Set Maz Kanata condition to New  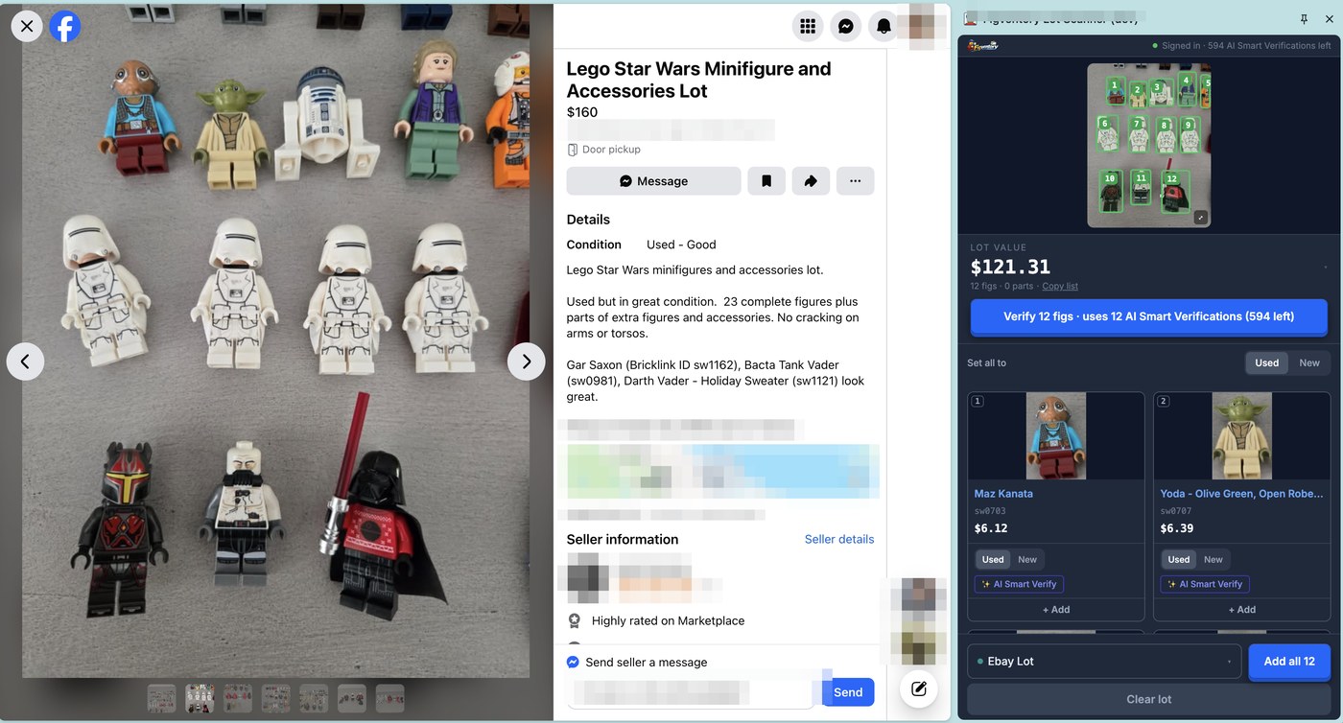pyautogui.click(x=1027, y=559)
